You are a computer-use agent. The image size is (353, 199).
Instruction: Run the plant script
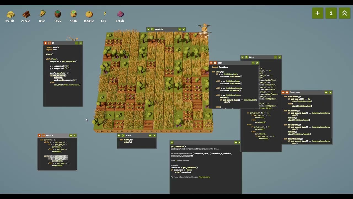click(119, 135)
